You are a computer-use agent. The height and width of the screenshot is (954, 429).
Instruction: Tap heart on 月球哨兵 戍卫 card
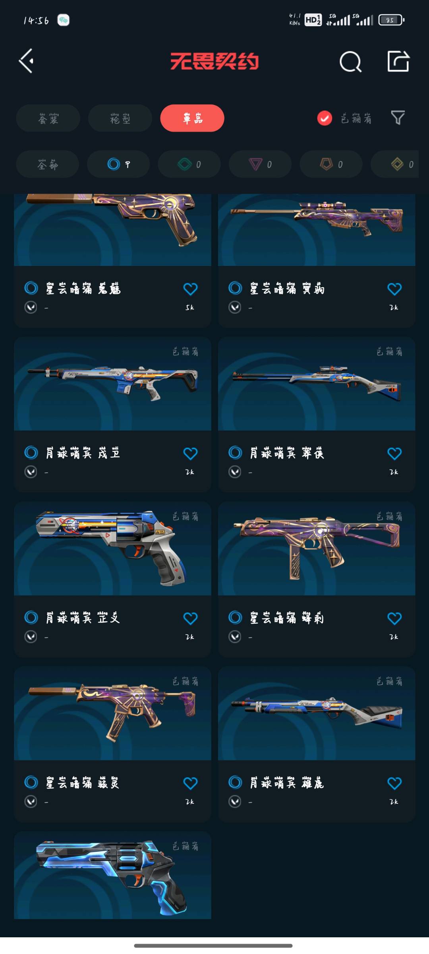pos(190,454)
